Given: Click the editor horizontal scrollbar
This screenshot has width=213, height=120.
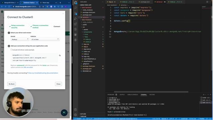Looking at the screenshot, I should click(151, 92).
